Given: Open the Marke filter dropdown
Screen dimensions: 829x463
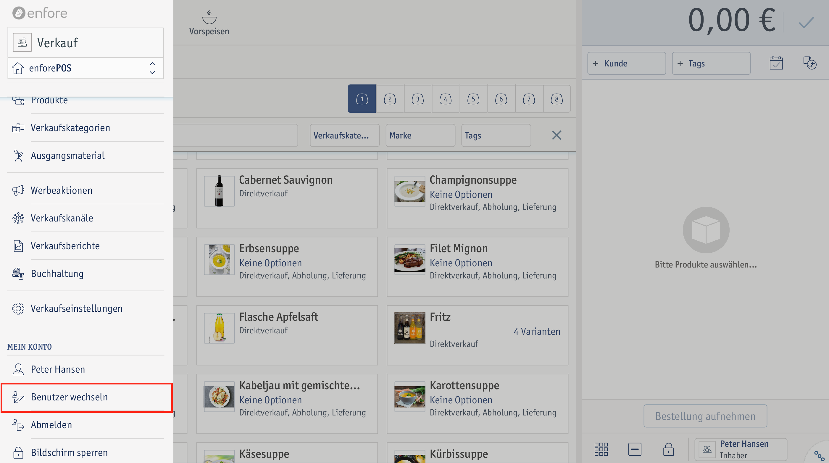Looking at the screenshot, I should pos(420,136).
